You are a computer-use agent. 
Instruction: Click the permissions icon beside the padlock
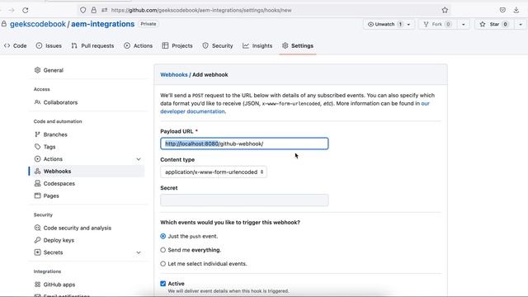pyautogui.click(x=105, y=10)
